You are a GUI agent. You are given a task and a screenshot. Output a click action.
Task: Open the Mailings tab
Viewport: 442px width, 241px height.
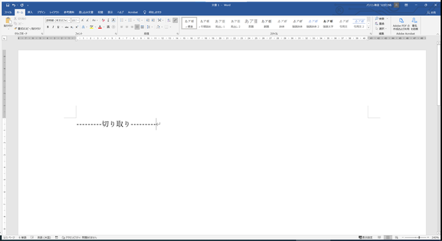click(86, 13)
